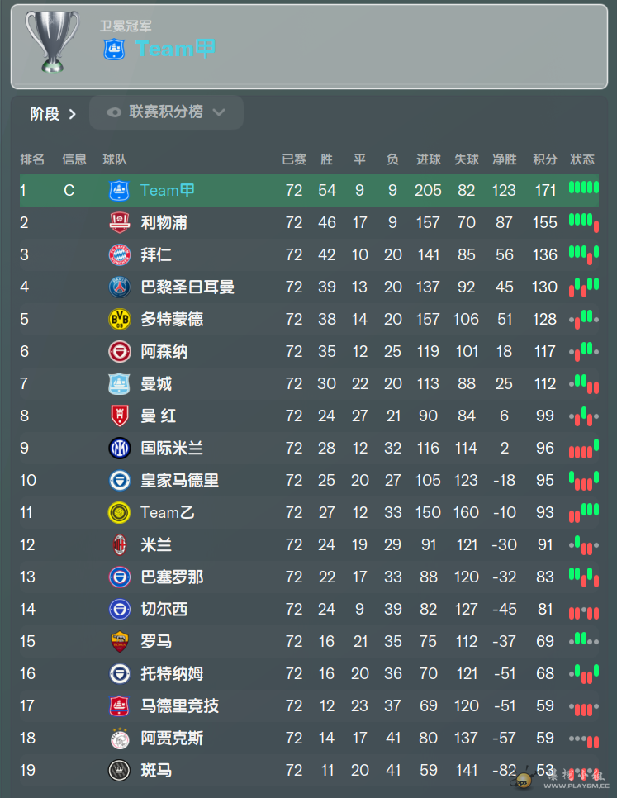
Task: Expand the 阶段 chevron
Action: click(72, 114)
